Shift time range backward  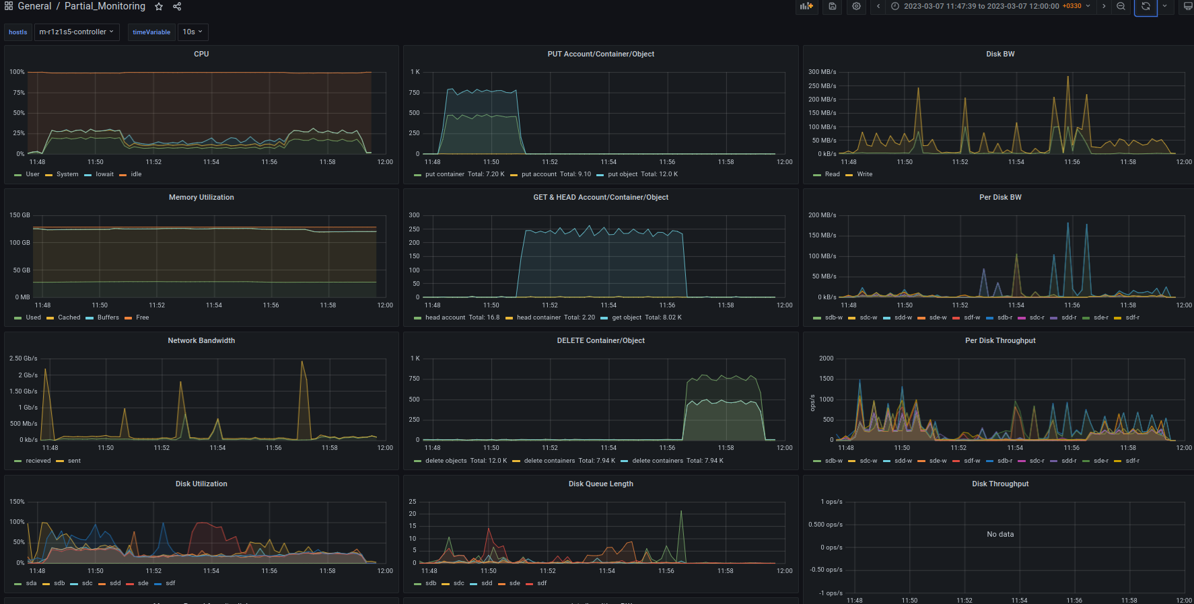878,6
